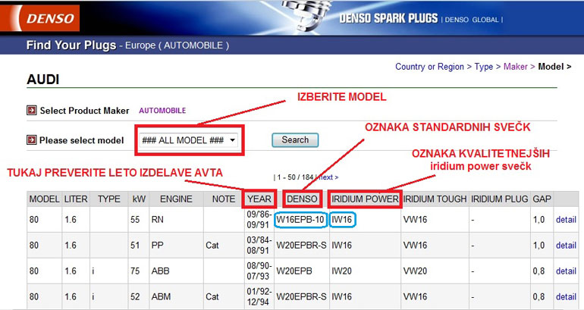Open detail for engine PP row
The image size is (584, 310).
[566, 246]
